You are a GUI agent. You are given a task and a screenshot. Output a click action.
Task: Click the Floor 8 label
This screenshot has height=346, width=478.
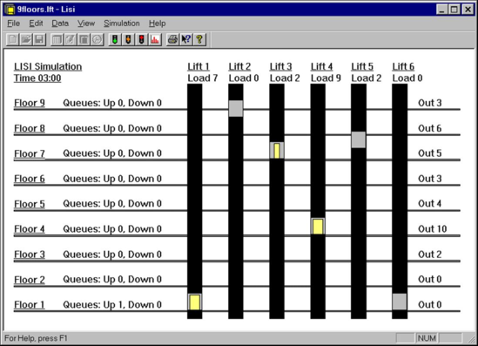pos(30,128)
